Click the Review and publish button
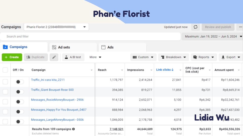The image size is (243, 136). 218,27
